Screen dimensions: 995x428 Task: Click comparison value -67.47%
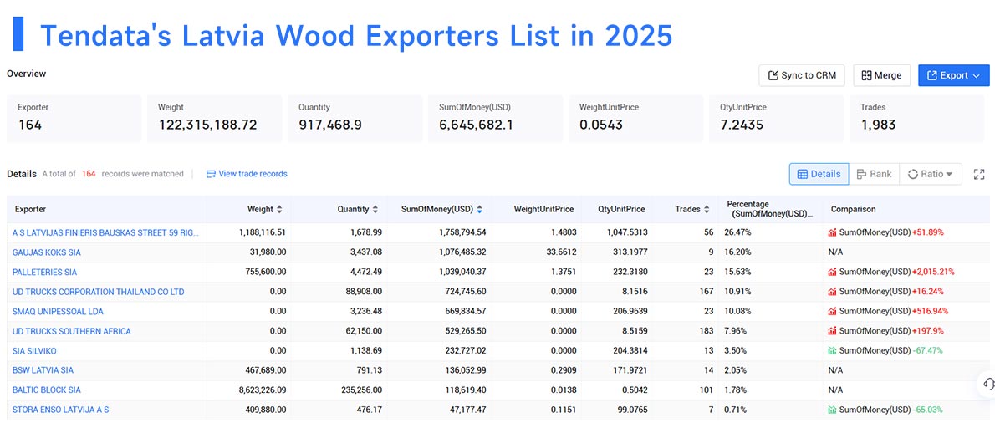click(x=928, y=350)
